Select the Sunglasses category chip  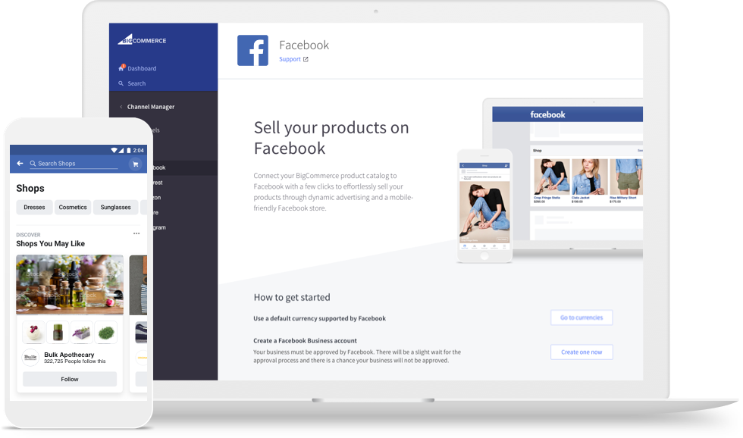click(115, 208)
